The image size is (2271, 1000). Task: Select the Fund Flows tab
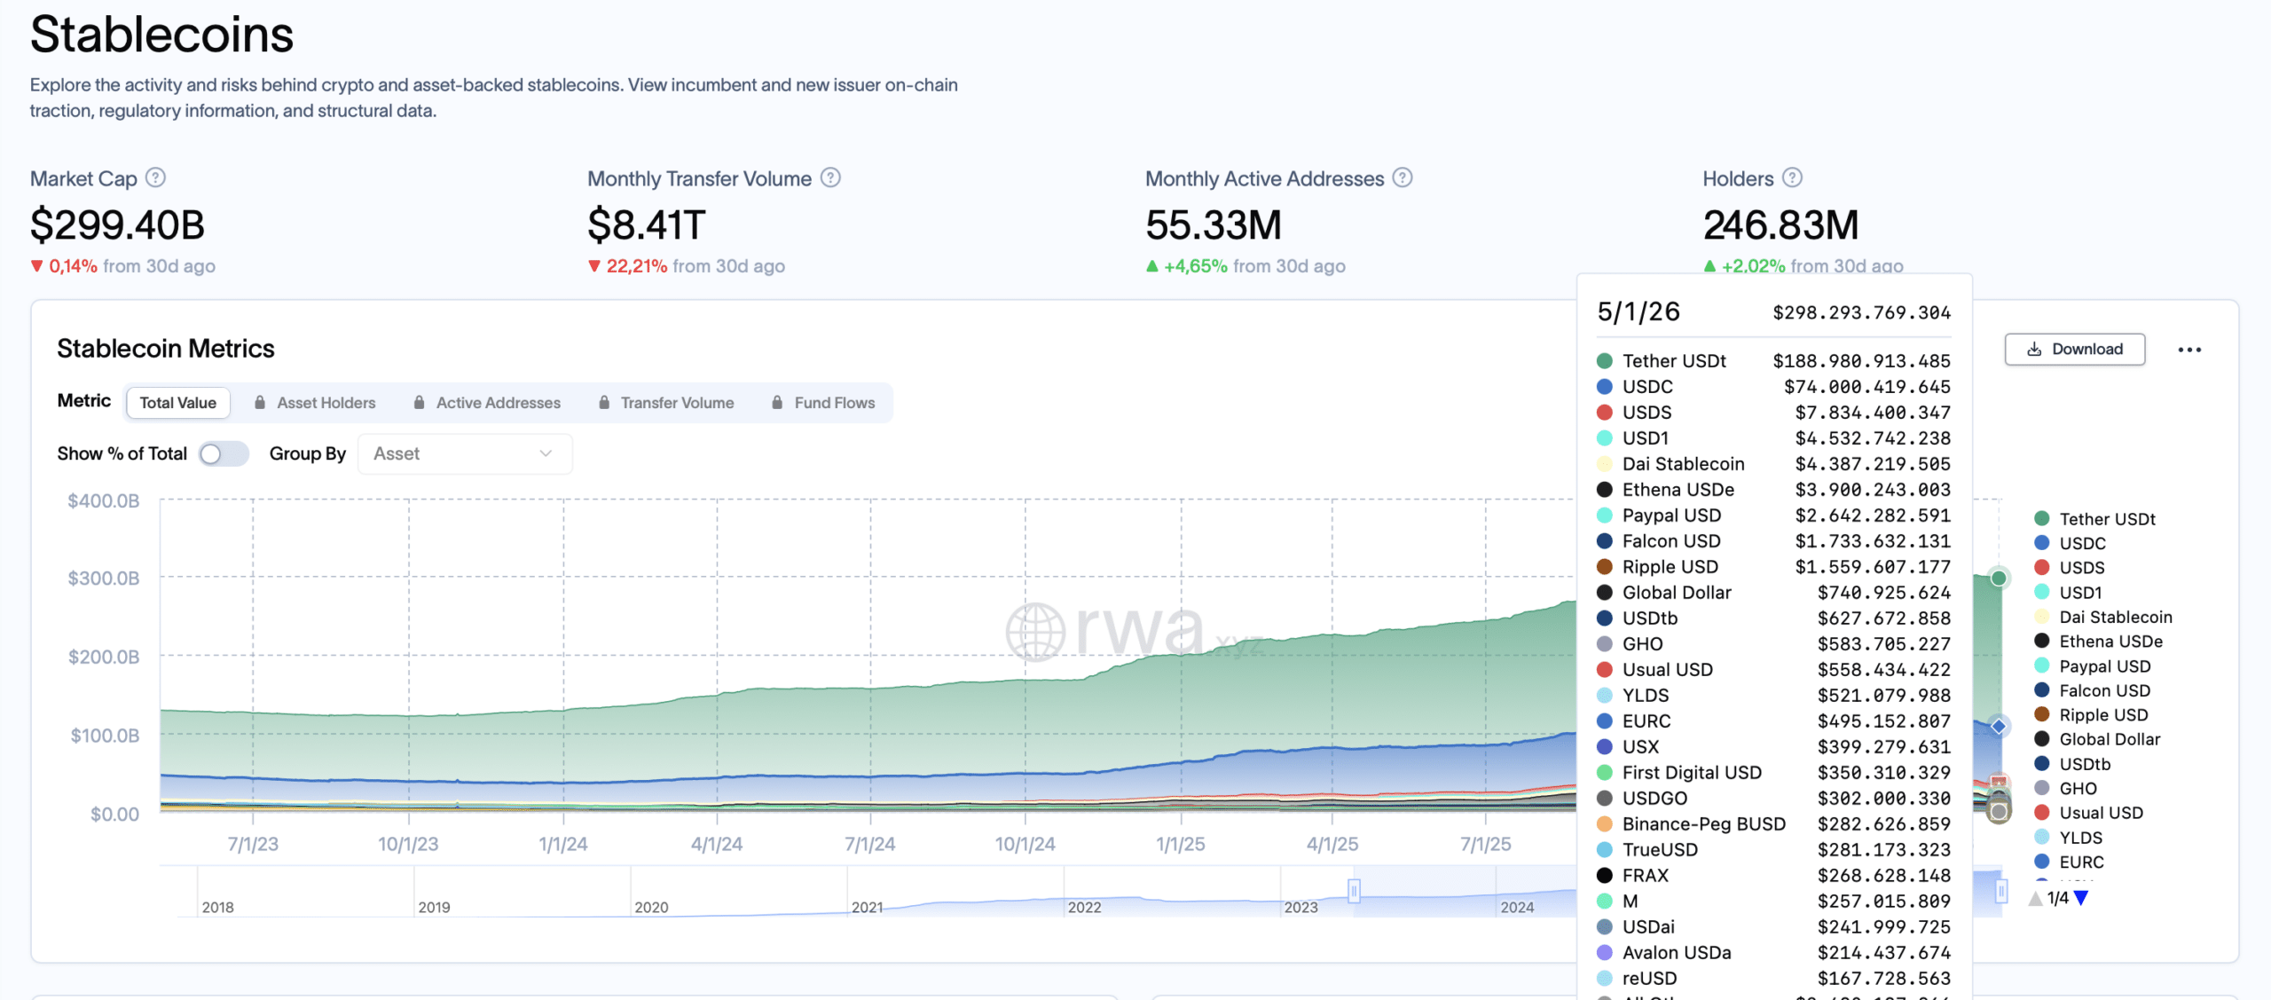point(824,403)
